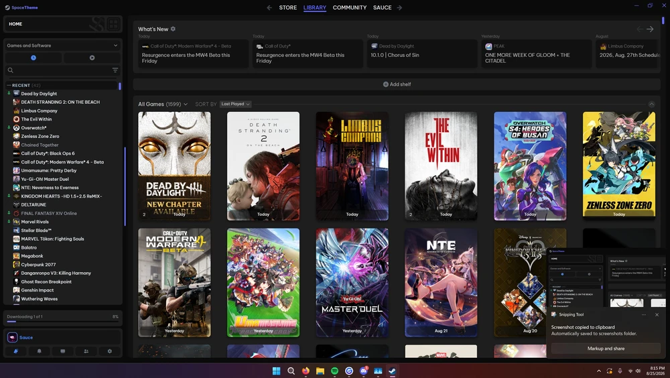Image resolution: width=670 pixels, height=378 pixels.
Task: Change Sort By Last Played dropdown
Action: [x=235, y=104]
